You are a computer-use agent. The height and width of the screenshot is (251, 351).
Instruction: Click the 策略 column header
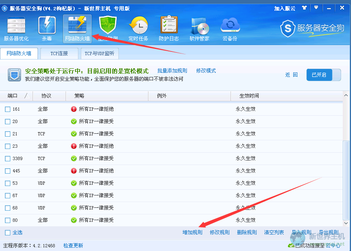pyautogui.click(x=107, y=96)
